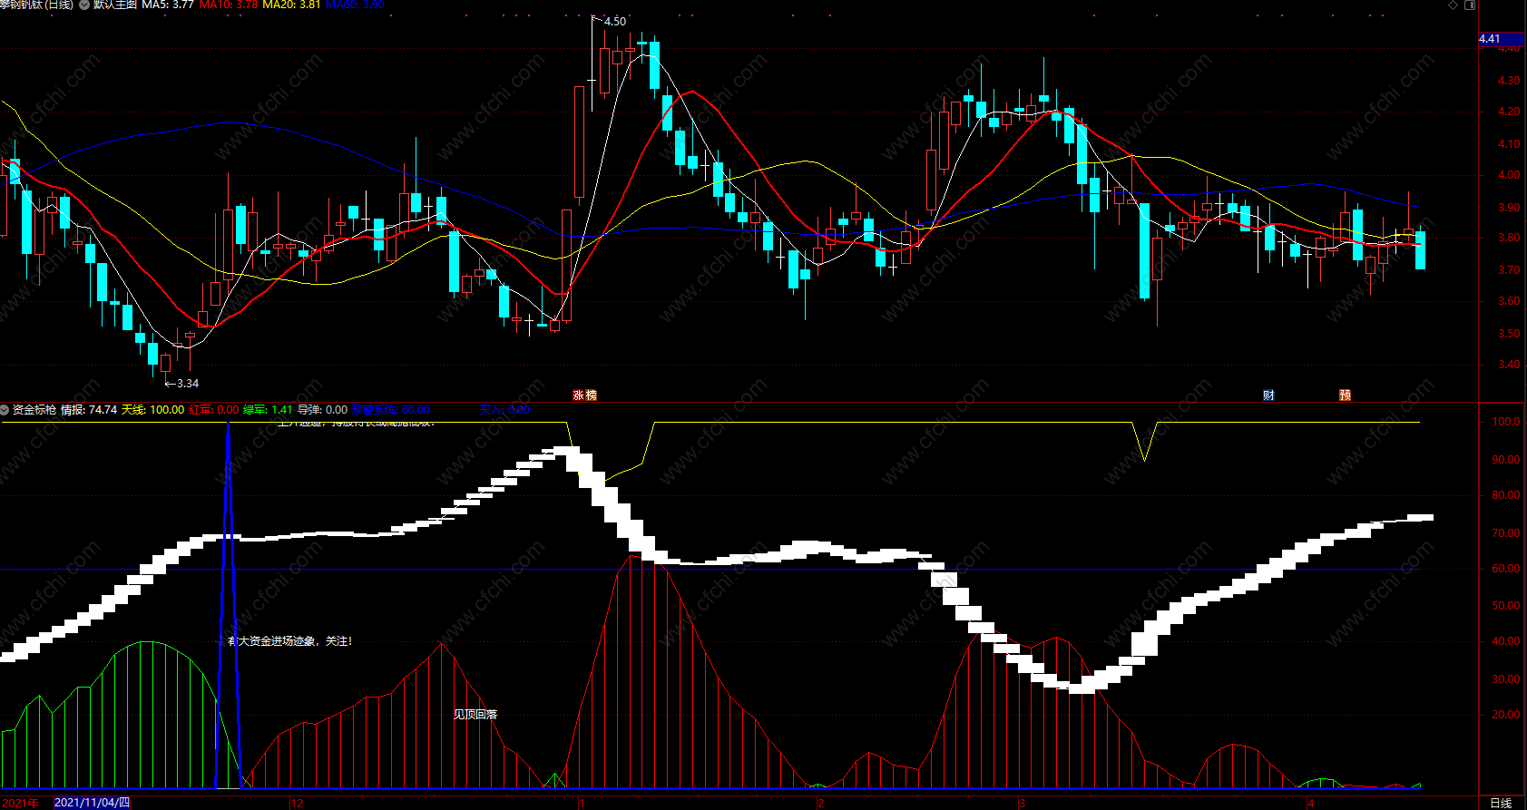Toggle the side panel icon at top right
This screenshot has width=1527, height=810.
(x=1470, y=5)
